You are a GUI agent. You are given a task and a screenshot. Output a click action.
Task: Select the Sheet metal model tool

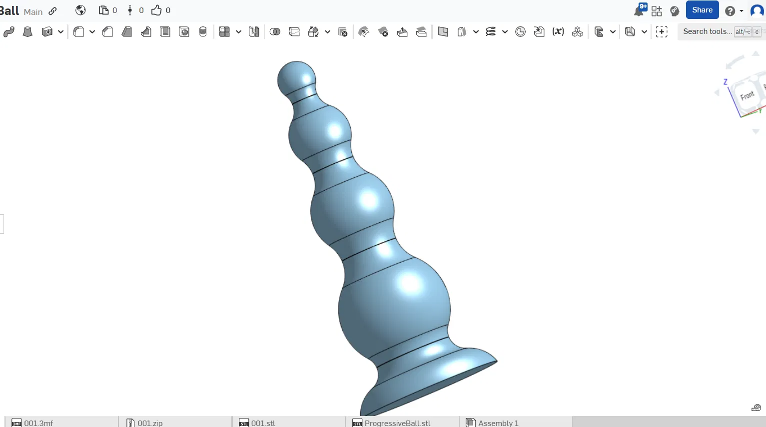pyautogui.click(x=599, y=32)
